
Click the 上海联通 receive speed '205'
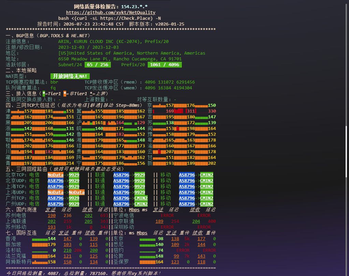(88, 221)
